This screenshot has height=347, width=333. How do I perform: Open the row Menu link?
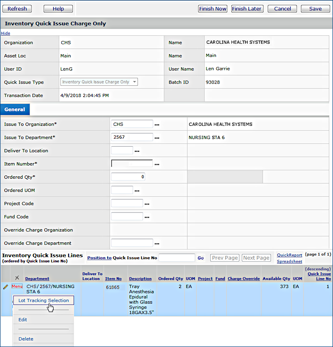click(17, 286)
